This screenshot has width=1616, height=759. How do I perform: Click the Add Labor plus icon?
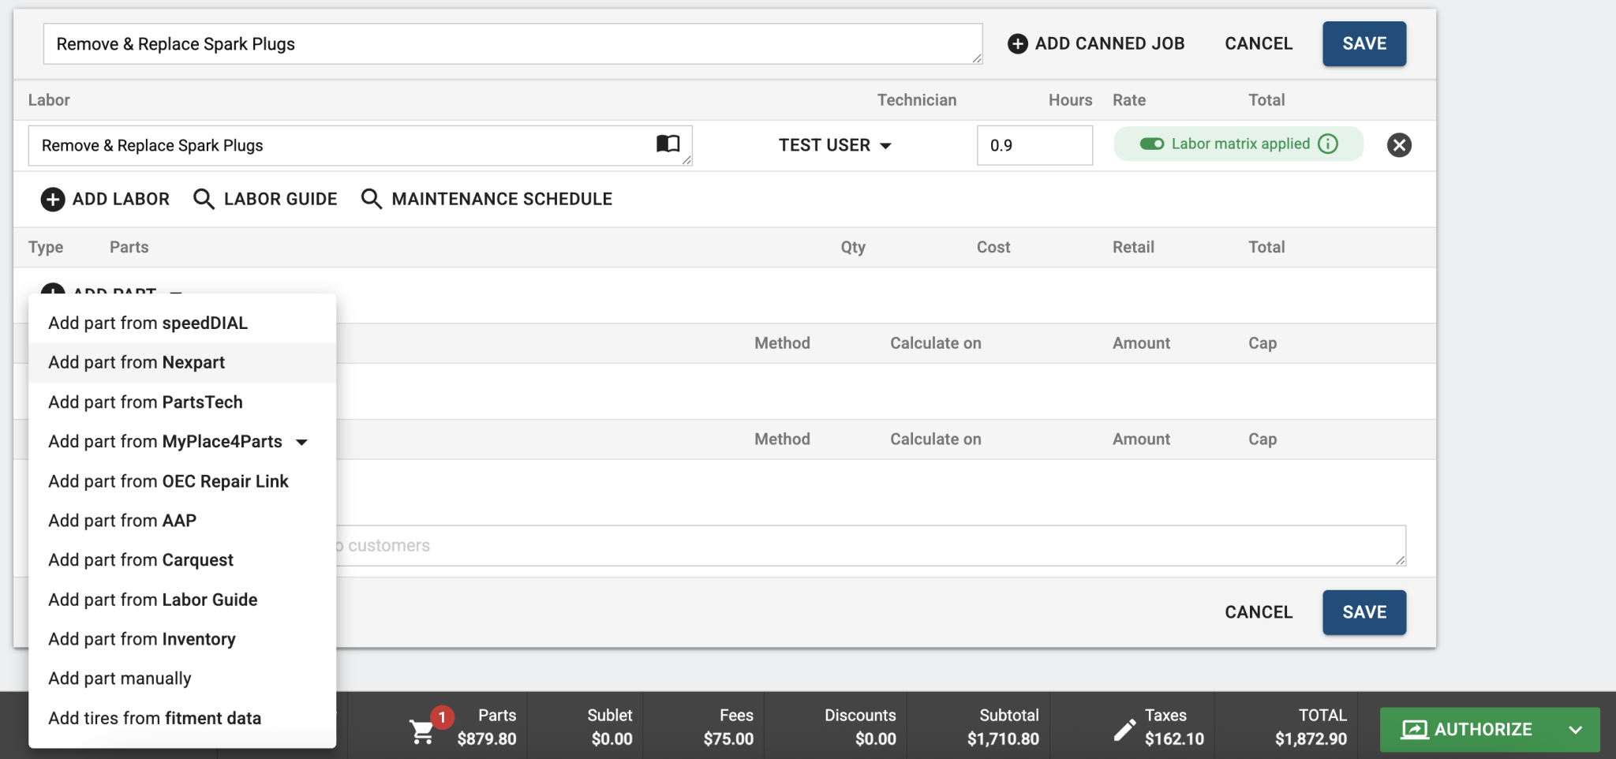coord(52,199)
